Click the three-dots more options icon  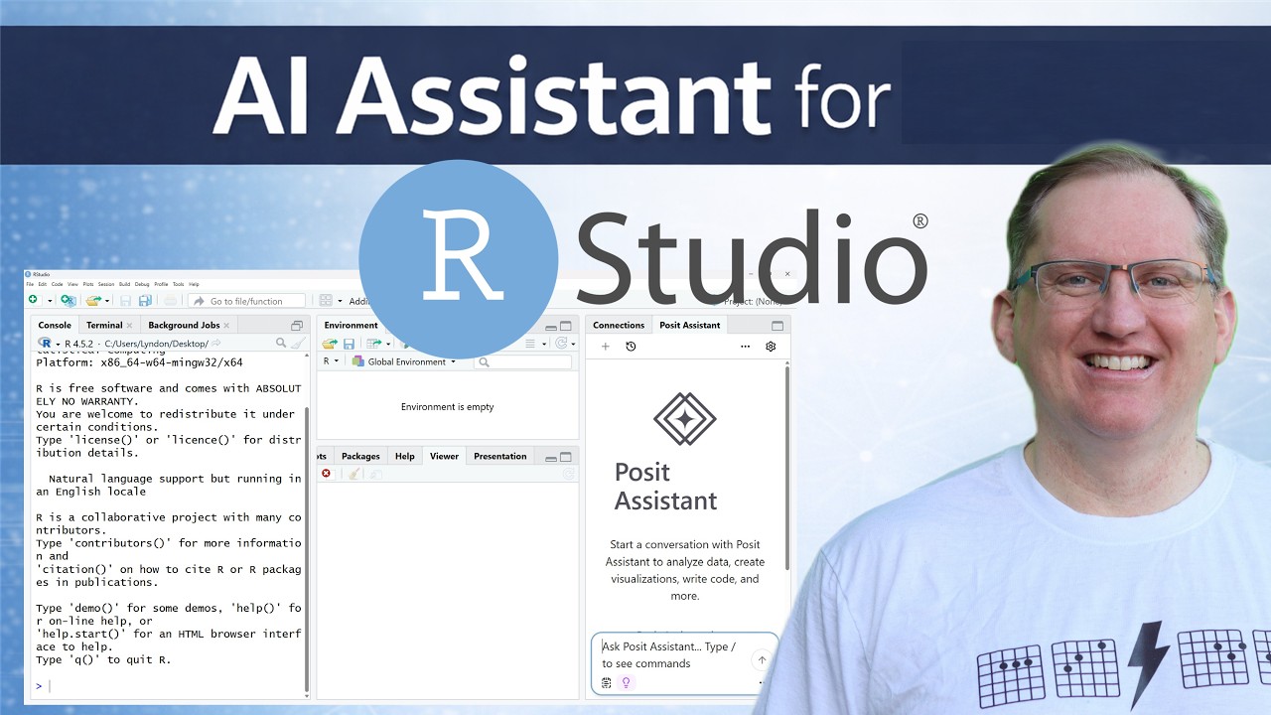(x=746, y=347)
